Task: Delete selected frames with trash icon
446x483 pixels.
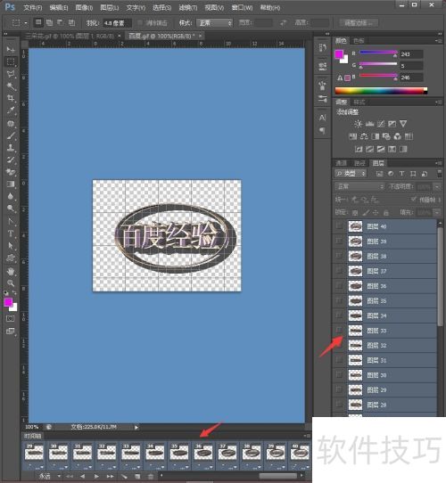Action: (151, 476)
